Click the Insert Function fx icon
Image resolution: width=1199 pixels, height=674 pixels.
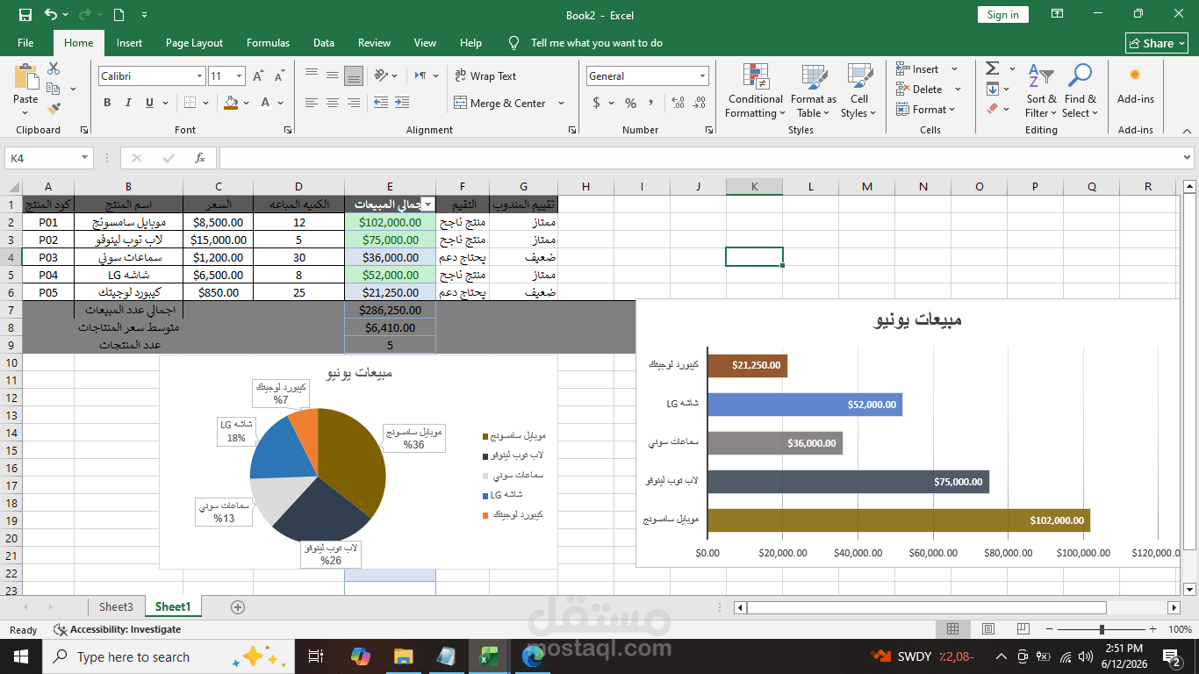point(200,158)
